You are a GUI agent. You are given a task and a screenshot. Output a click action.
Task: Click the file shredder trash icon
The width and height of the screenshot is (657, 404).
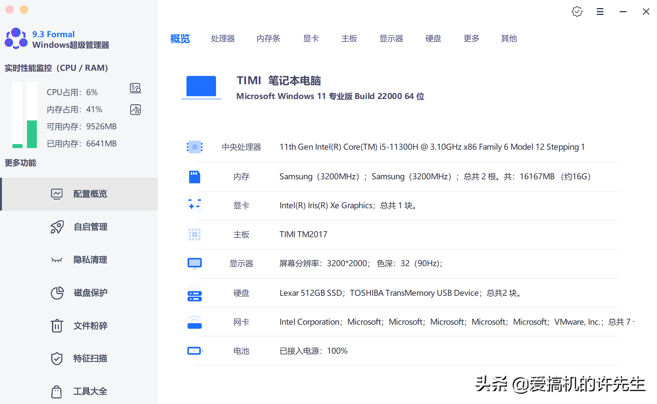point(57,326)
